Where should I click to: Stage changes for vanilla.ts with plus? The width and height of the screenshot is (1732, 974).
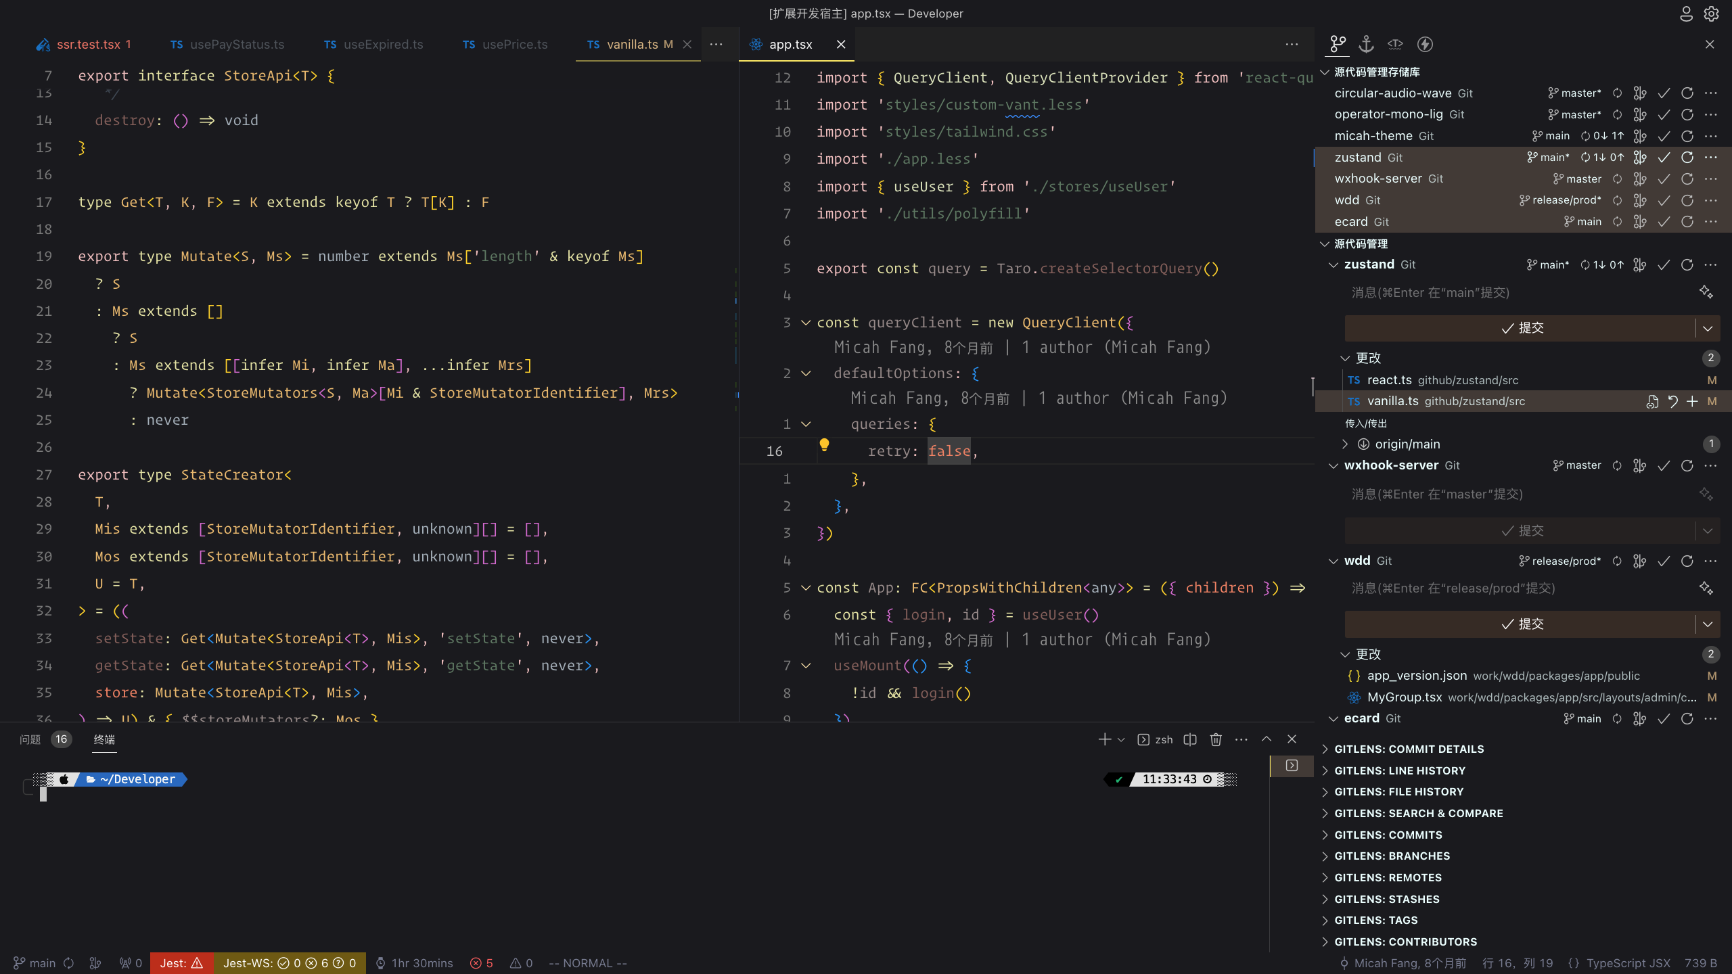(1692, 401)
